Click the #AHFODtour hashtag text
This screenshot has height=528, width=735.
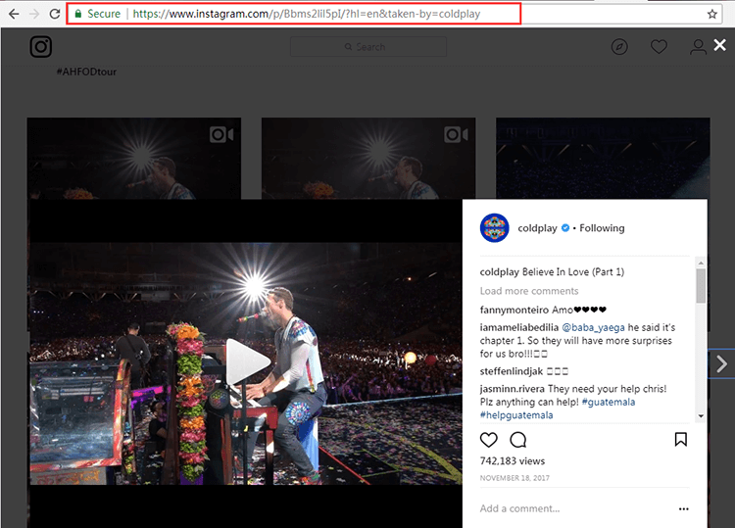[x=86, y=72]
